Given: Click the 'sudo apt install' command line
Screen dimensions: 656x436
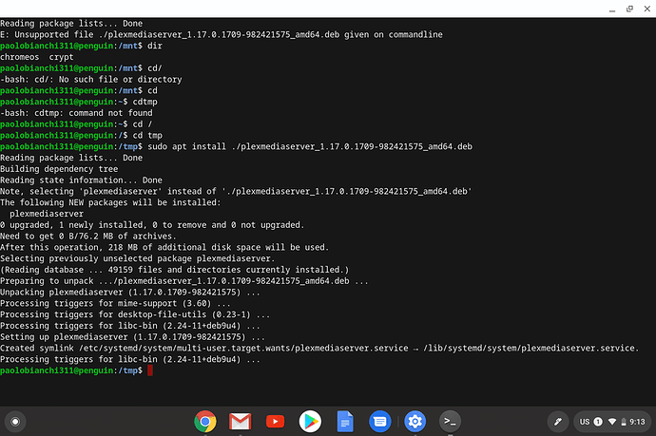Looking at the screenshot, I should pyautogui.click(x=236, y=146).
